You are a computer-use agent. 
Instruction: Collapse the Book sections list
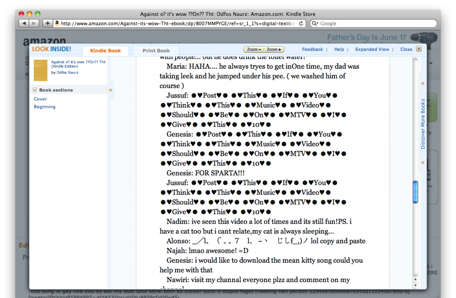[x=35, y=90]
